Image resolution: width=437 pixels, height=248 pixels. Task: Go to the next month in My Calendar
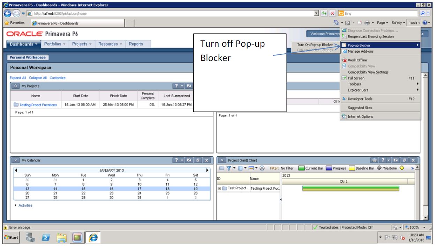pos(208,170)
